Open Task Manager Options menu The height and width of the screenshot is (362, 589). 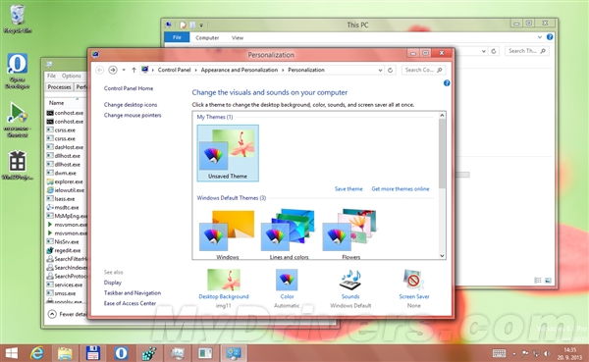(x=72, y=76)
